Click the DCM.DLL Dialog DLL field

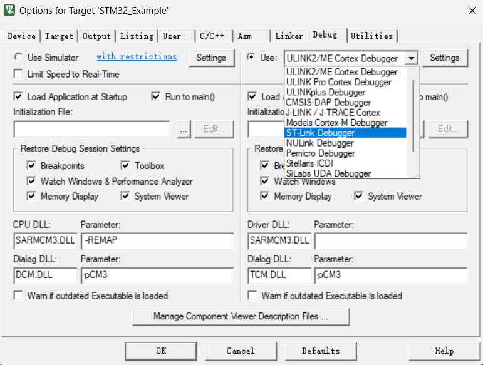pyautogui.click(x=45, y=275)
